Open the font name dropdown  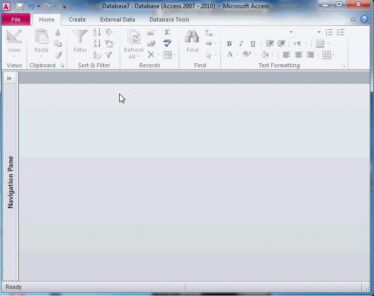pos(291,32)
